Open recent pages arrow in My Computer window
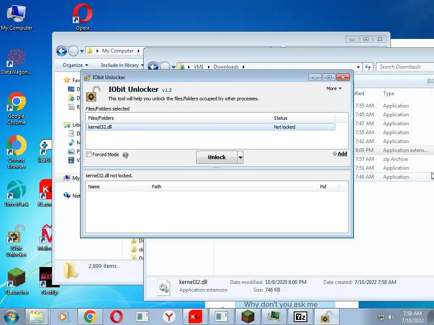Viewport: 434px width, 325px height. (x=82, y=51)
